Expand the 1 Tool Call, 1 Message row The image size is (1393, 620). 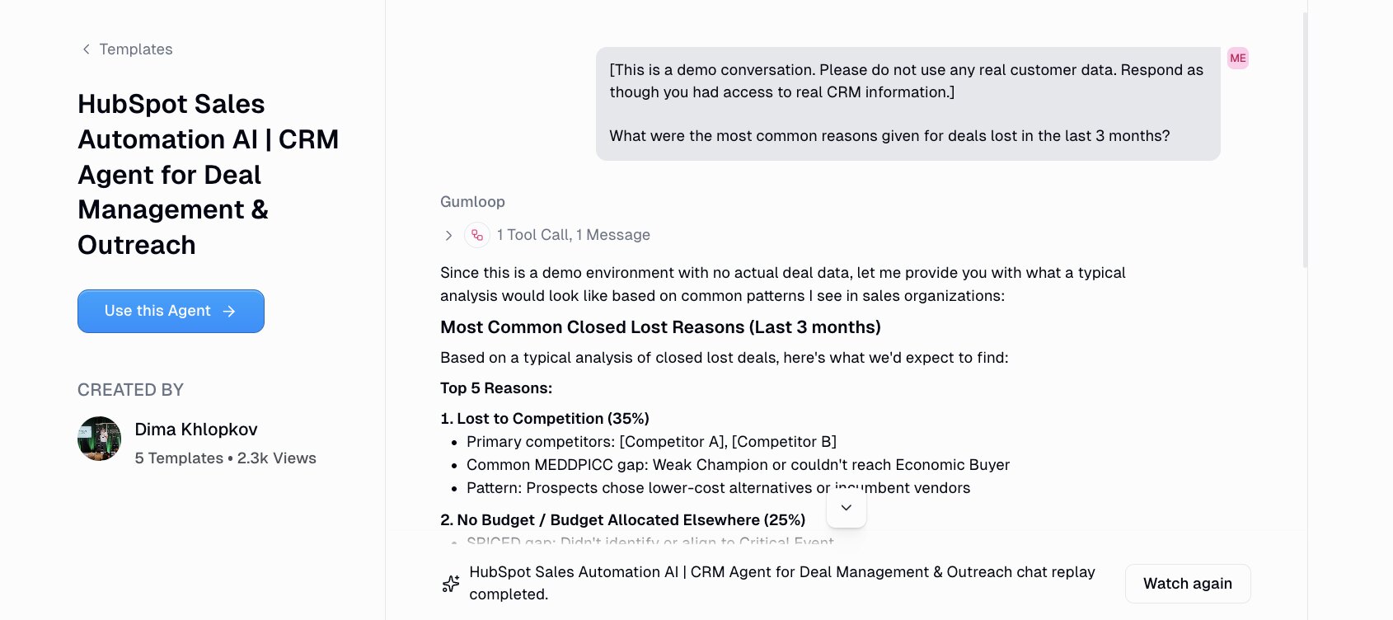(573, 235)
